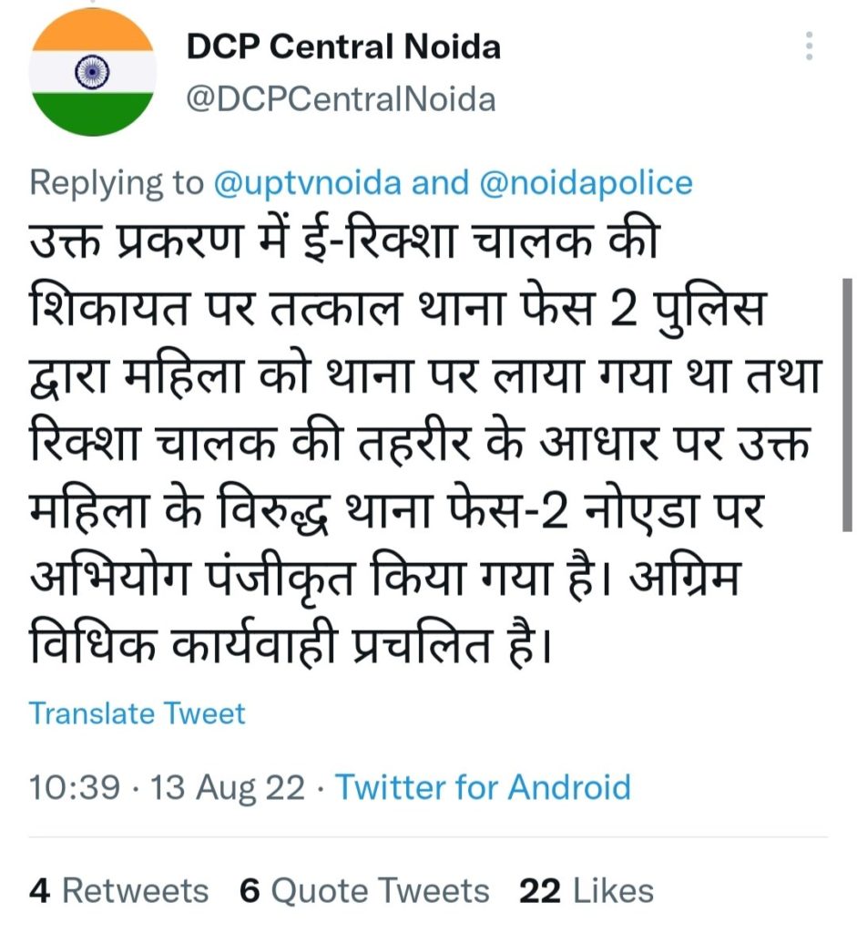Viewport: 857px width, 933px height.
Task: Click the @DCPCentralNoida handle
Action: tap(341, 98)
